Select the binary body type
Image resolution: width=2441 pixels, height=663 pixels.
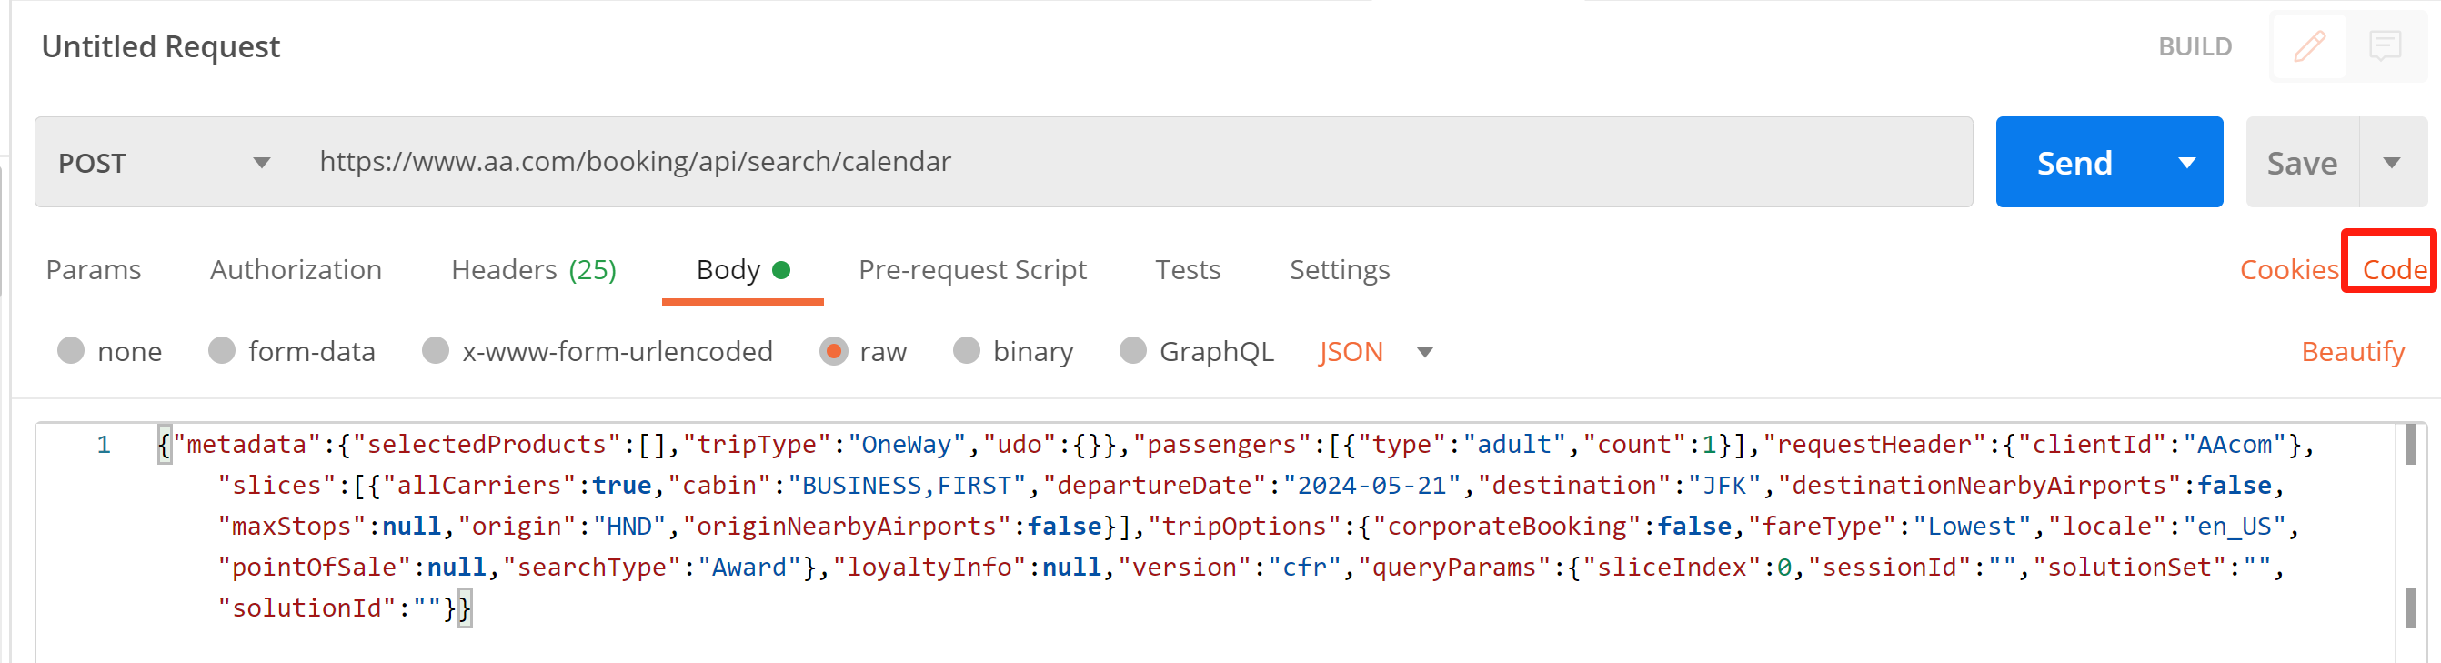(967, 351)
